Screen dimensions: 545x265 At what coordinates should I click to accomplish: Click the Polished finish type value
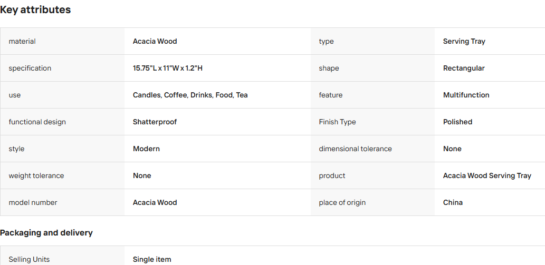coord(457,122)
